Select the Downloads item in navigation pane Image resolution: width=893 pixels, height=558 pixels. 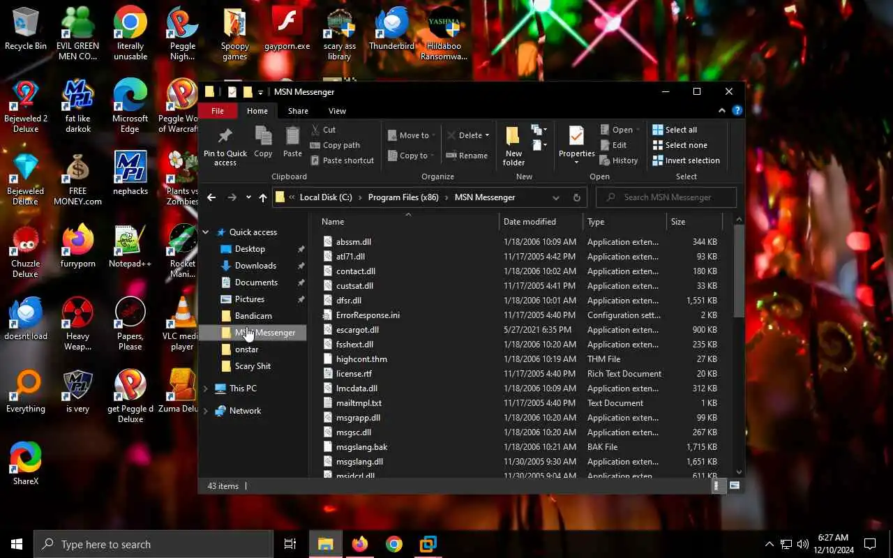click(255, 266)
